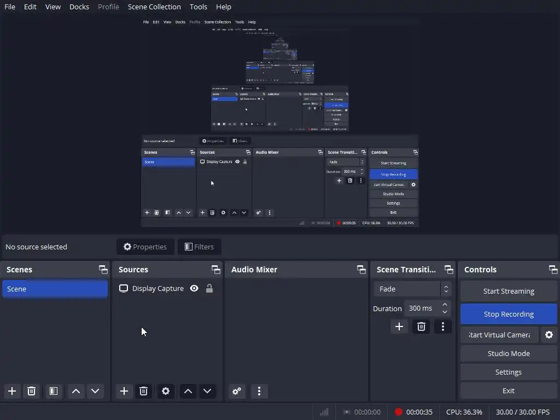Enable Studio Mode
Screen dimensions: 560x420
pyautogui.click(x=509, y=354)
